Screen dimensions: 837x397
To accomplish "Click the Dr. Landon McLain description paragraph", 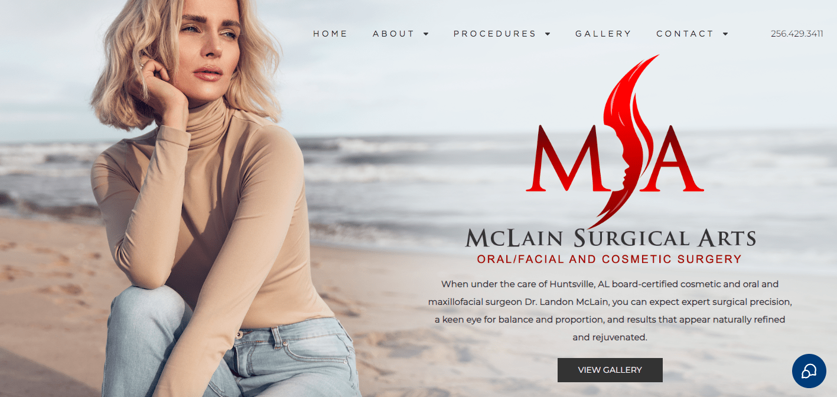I will click(x=610, y=311).
